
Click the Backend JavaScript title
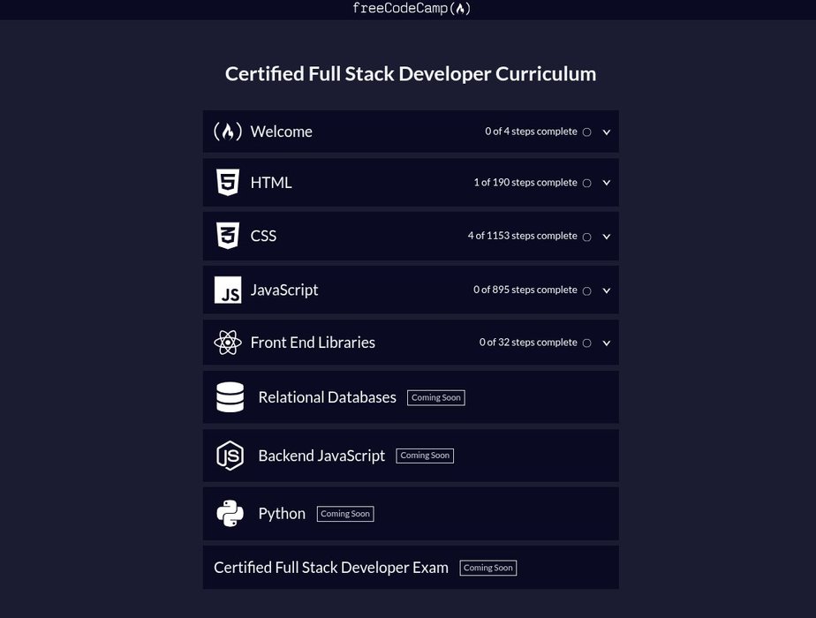[x=321, y=456]
